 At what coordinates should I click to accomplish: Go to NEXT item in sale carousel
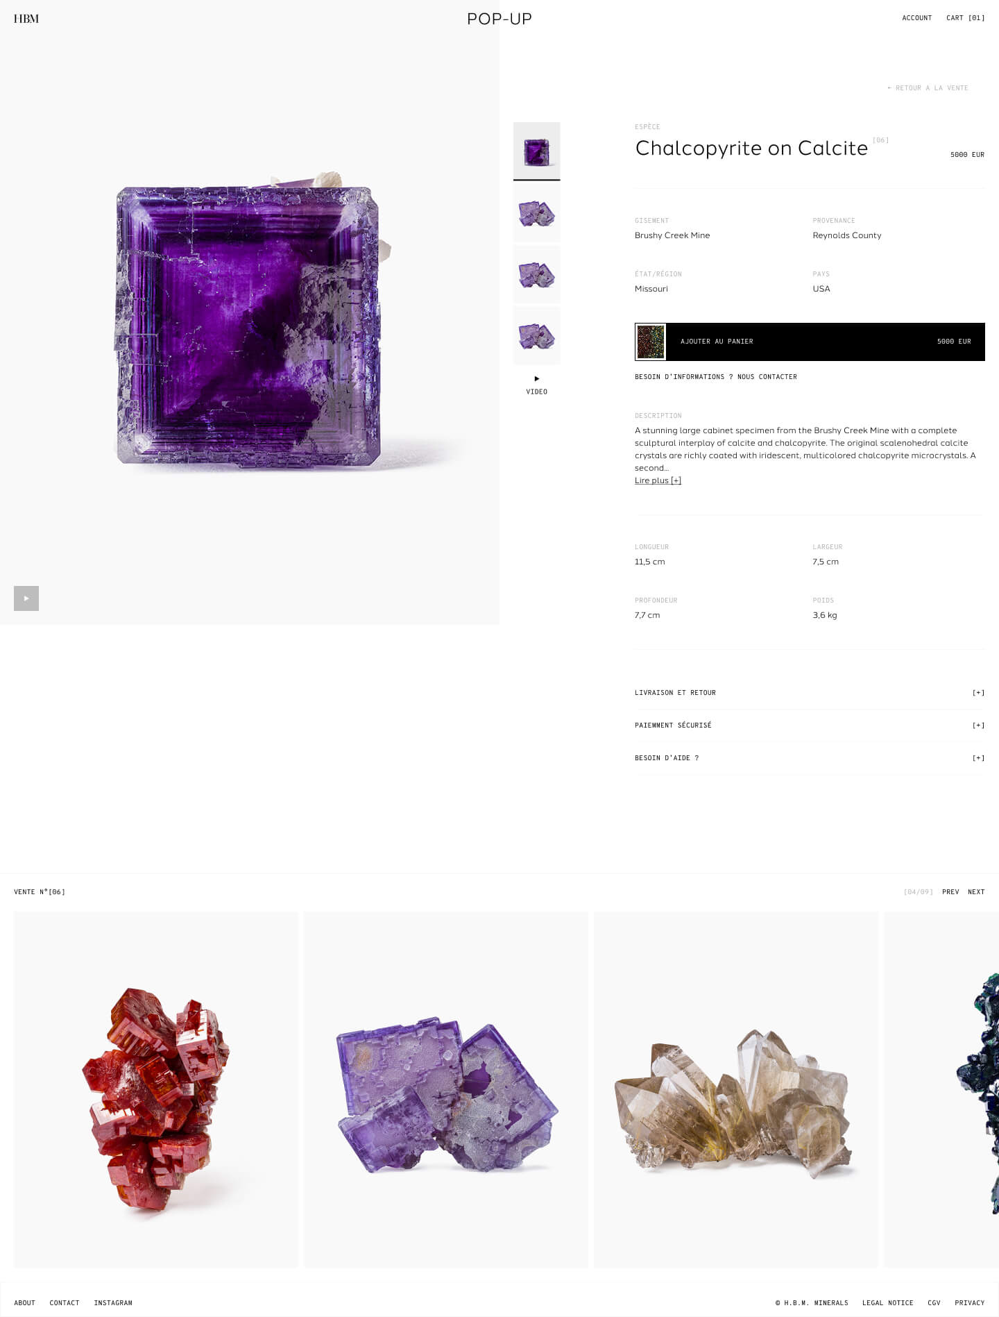976,892
